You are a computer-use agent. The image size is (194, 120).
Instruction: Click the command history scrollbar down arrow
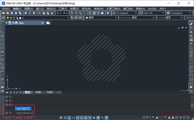[192, 109]
